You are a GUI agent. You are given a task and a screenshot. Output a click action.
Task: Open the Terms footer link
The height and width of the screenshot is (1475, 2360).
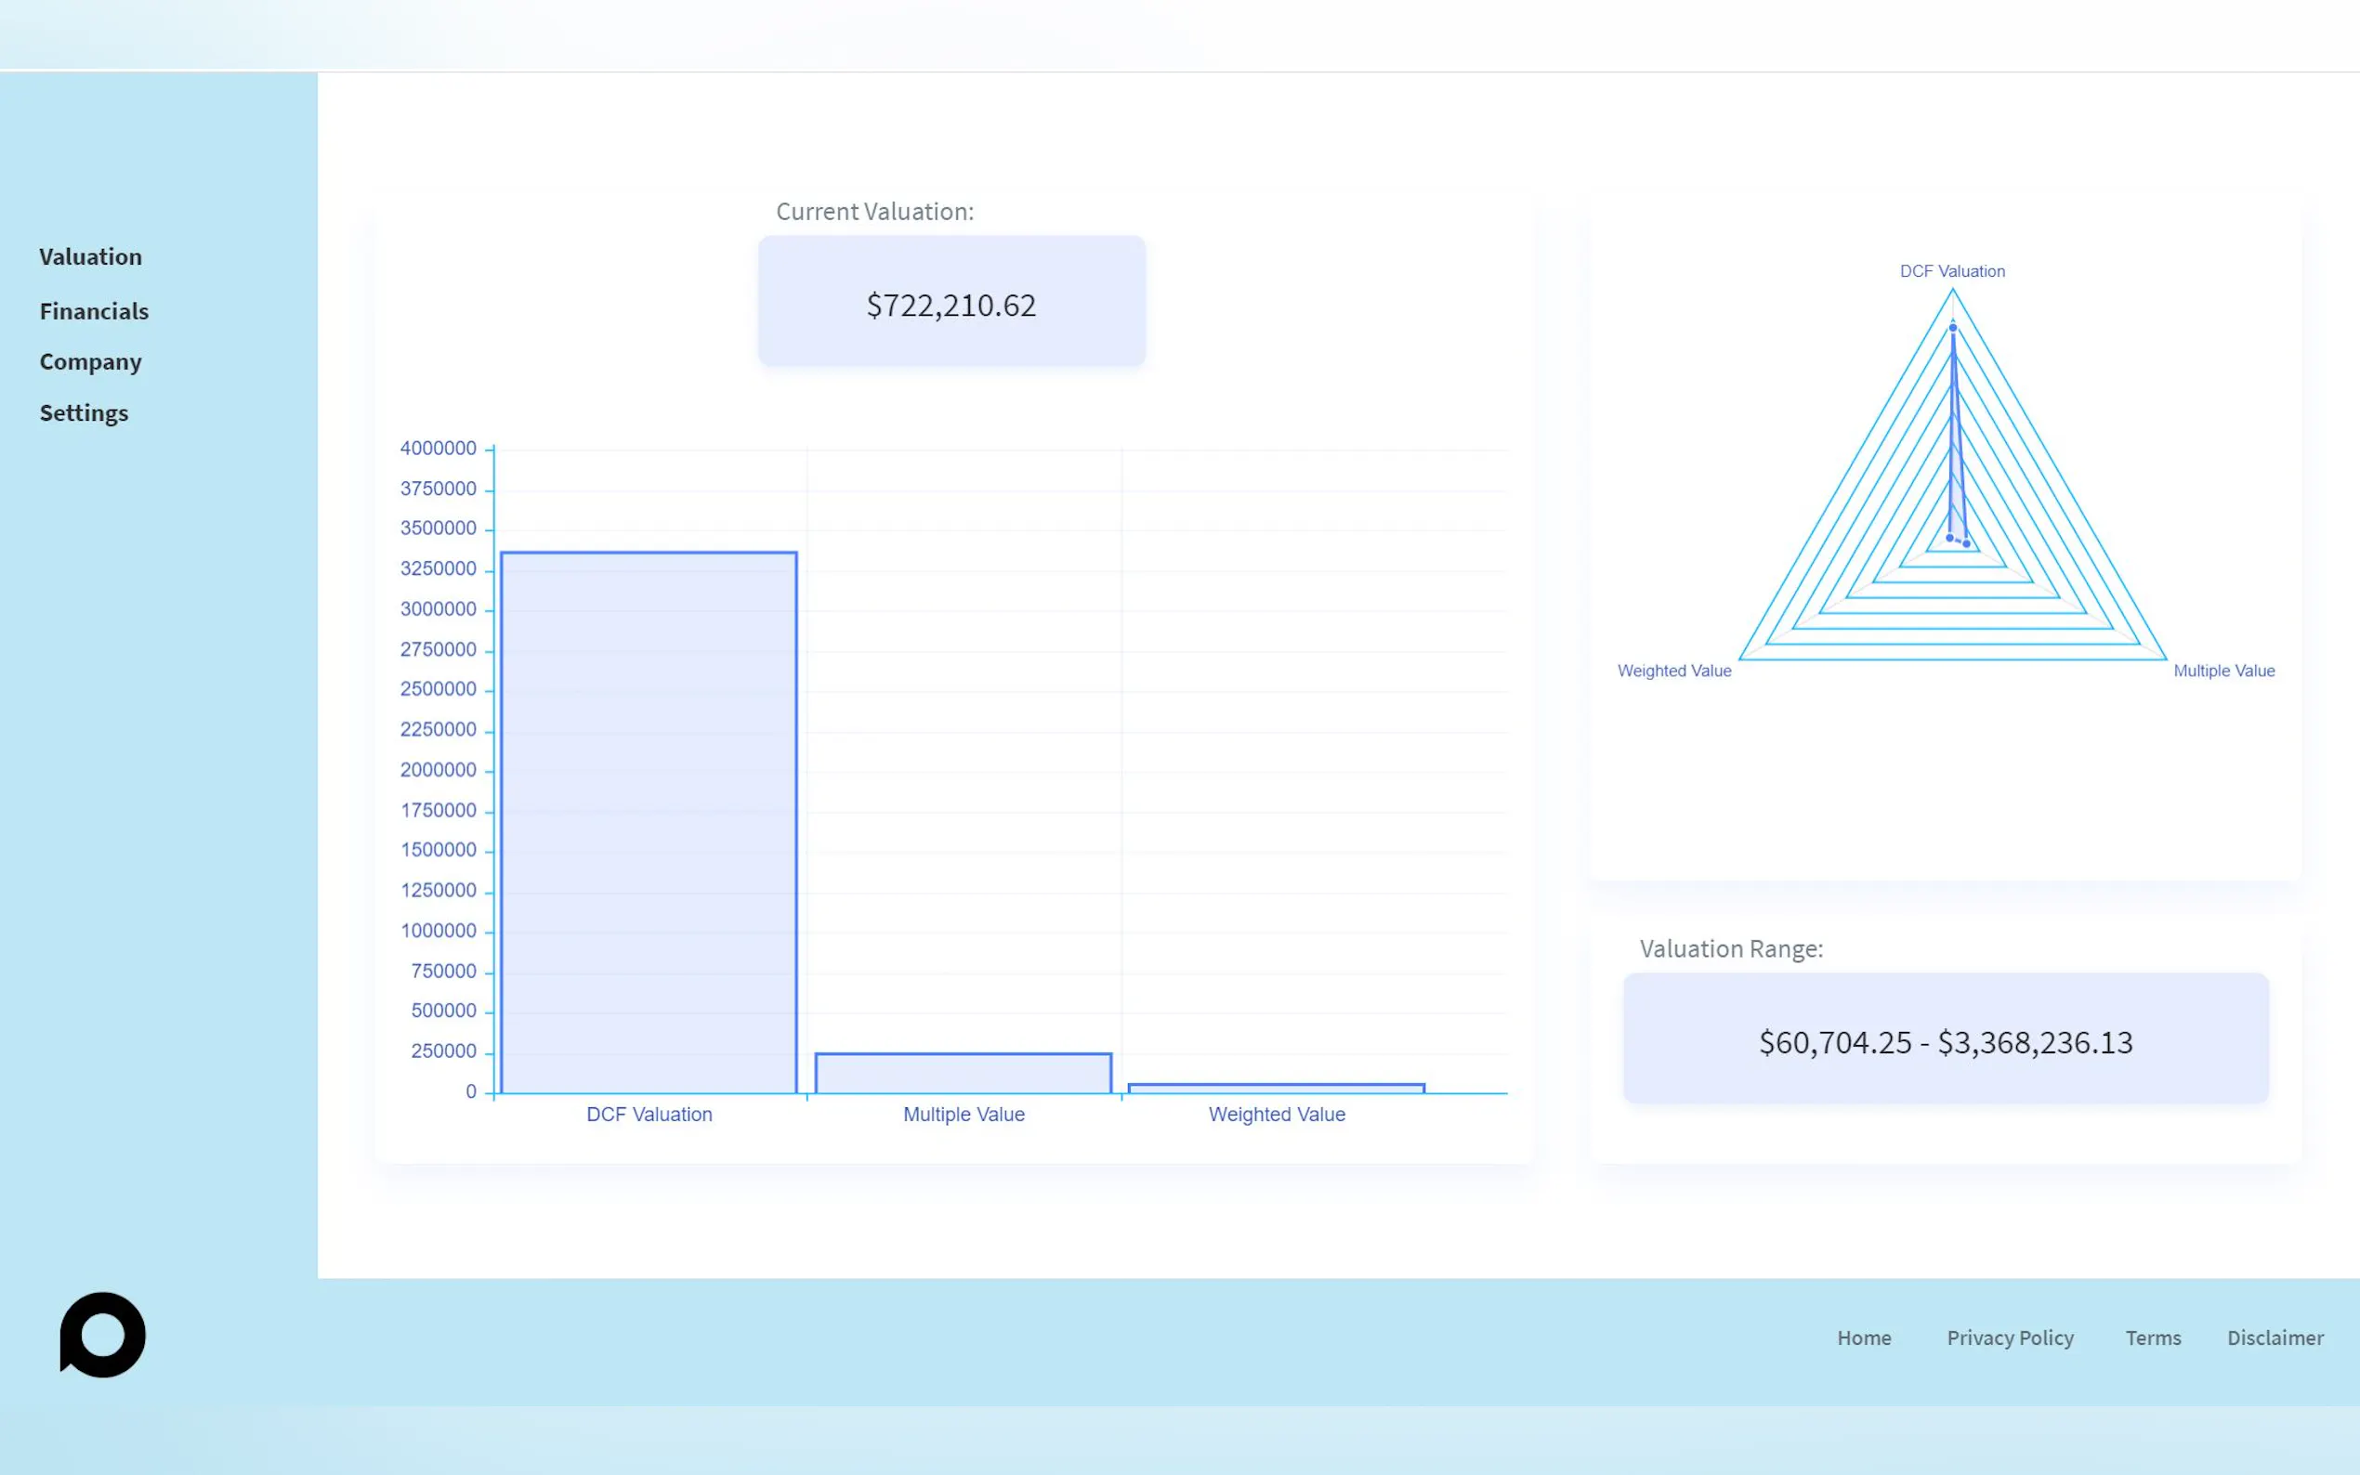click(x=2152, y=1338)
